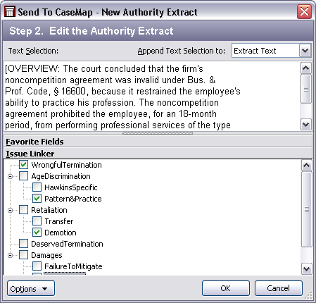
Task: Open the Append Text Selection dropdown
Action: (x=305, y=51)
